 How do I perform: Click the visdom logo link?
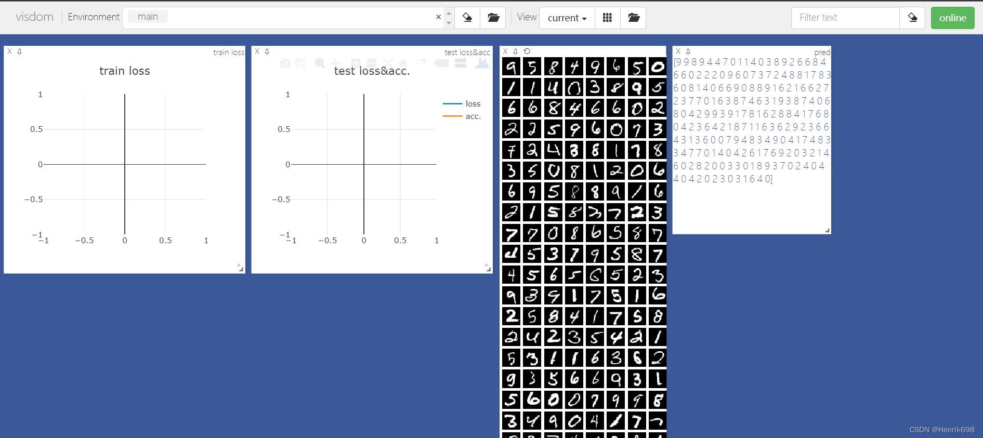coord(34,17)
